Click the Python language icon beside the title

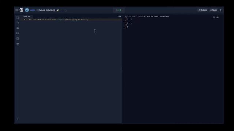pyautogui.click(x=58, y=10)
